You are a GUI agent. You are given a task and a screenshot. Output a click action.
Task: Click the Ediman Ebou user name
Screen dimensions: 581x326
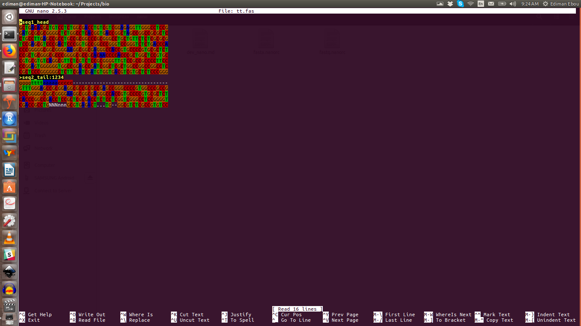[564, 4]
